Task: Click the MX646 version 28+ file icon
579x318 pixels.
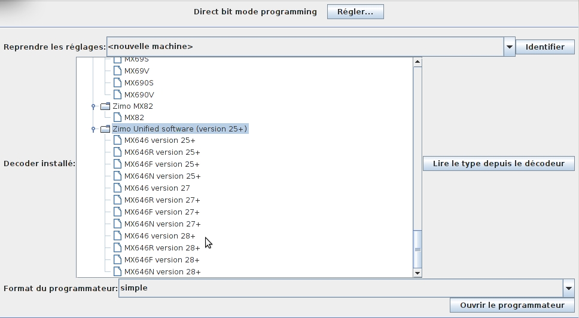Action: click(117, 236)
